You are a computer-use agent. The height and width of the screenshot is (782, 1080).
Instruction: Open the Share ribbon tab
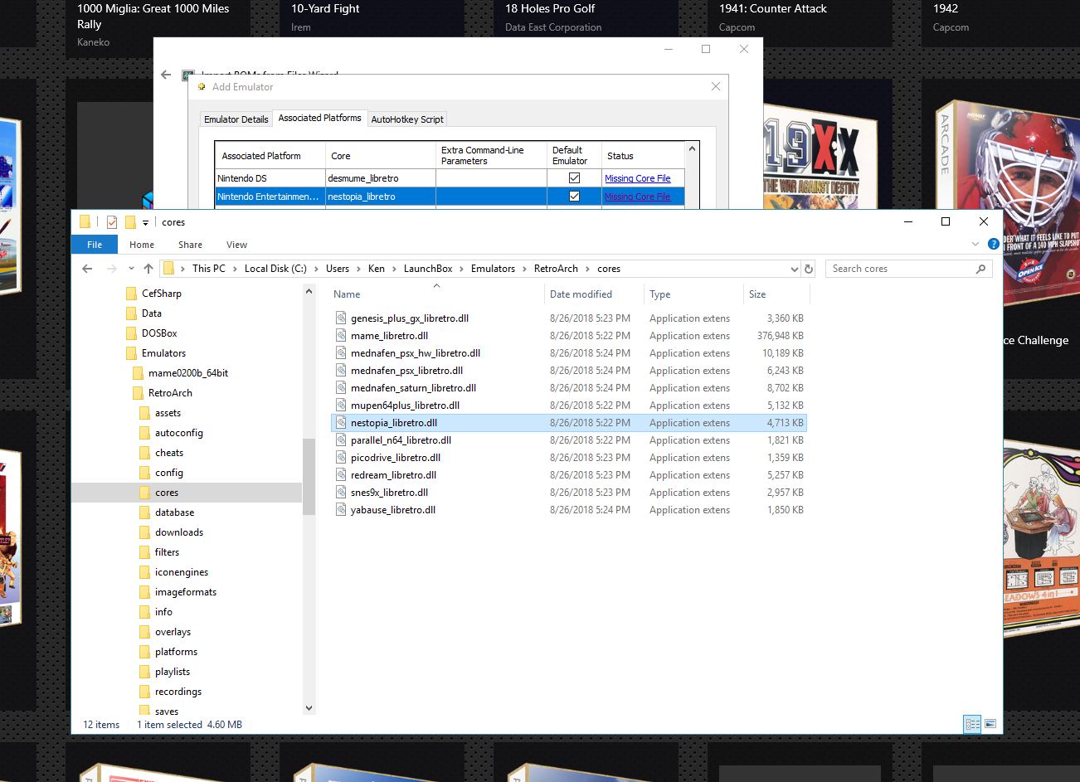190,245
